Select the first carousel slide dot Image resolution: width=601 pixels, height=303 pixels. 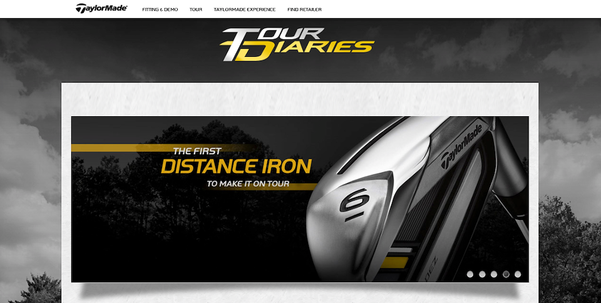tap(470, 274)
